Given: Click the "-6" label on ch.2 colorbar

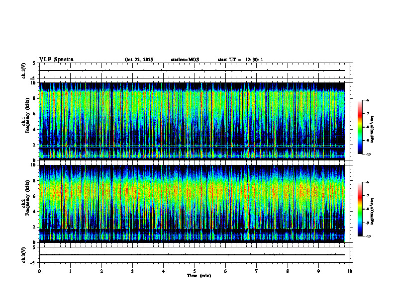Looking at the screenshot, I should (x=367, y=182).
